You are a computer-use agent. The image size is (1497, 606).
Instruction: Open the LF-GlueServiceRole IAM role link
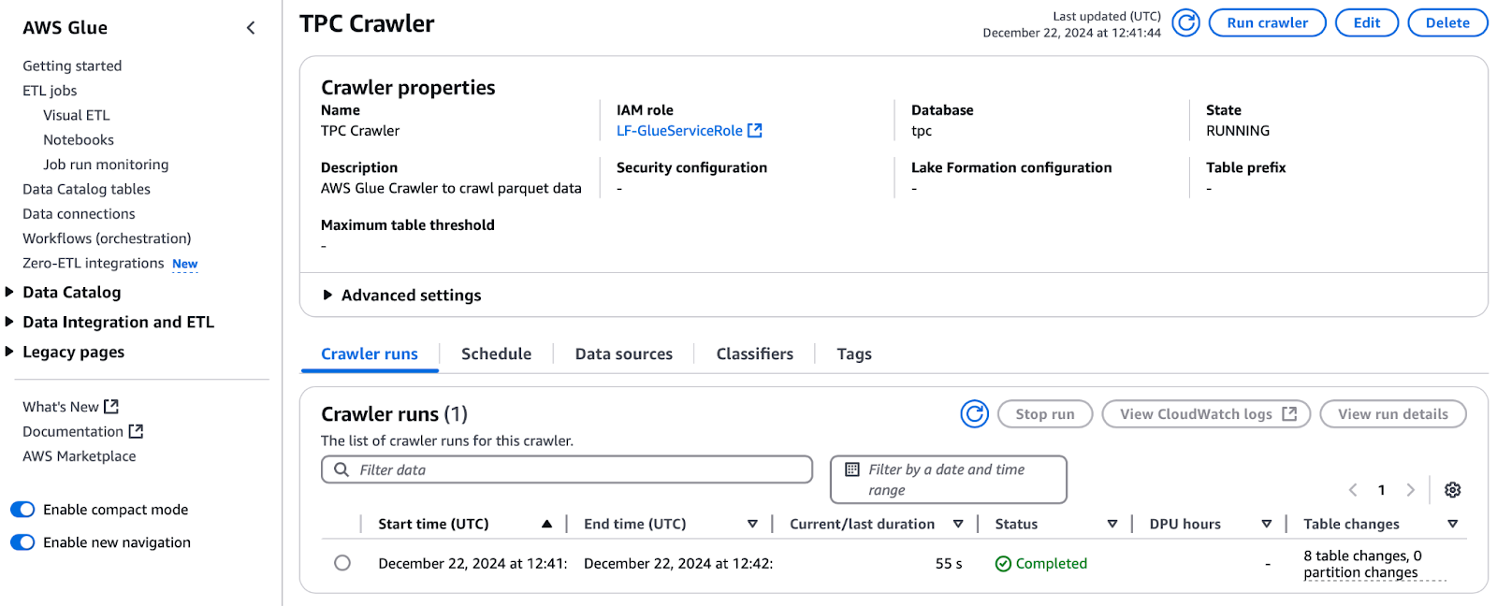(x=679, y=131)
